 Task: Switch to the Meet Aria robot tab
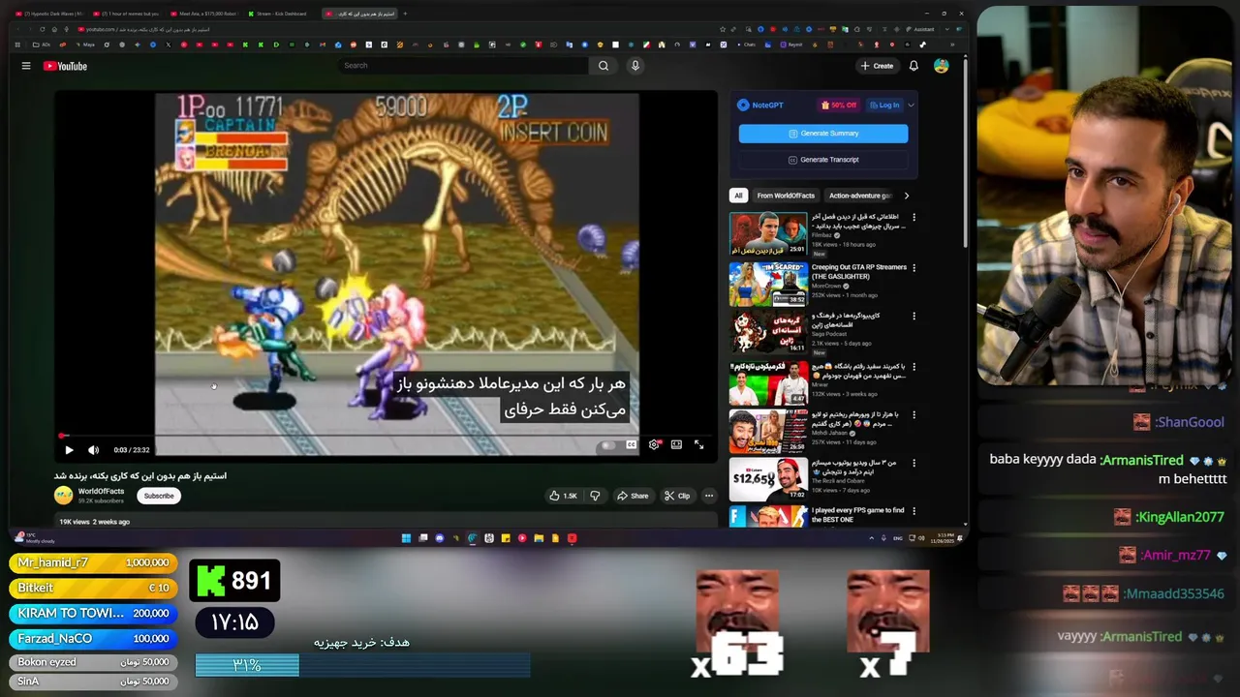(203, 14)
